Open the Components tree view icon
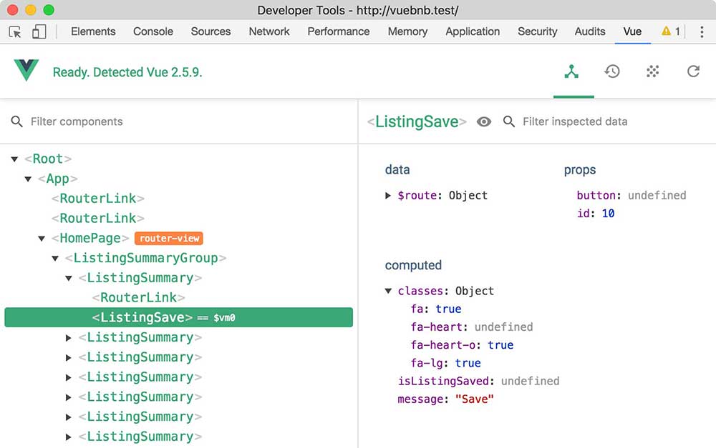The width and height of the screenshot is (716, 448). click(571, 71)
